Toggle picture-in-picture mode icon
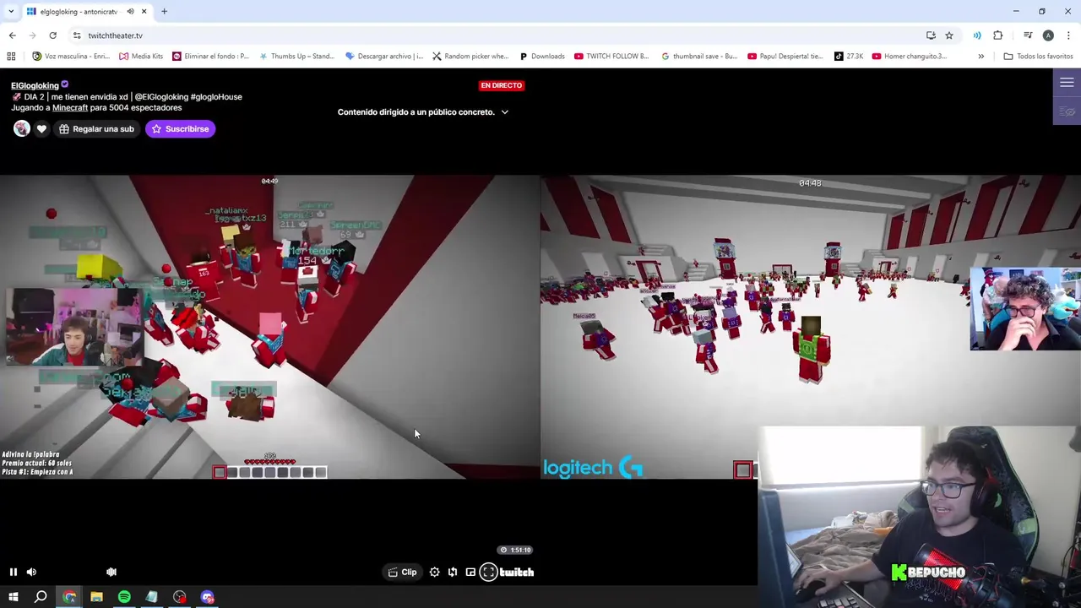The height and width of the screenshot is (608, 1081). (470, 572)
